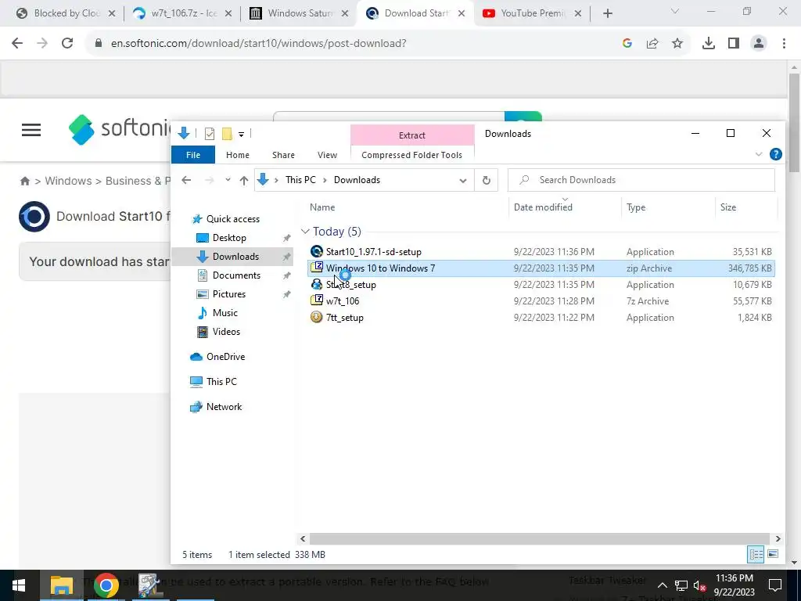This screenshot has height=601, width=801.
Task: Open Explorer help question mark icon
Action: pyautogui.click(x=775, y=154)
